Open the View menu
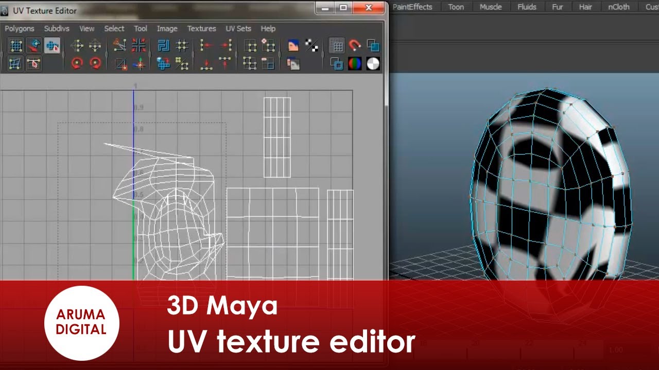Image resolution: width=659 pixels, height=370 pixels. point(87,28)
